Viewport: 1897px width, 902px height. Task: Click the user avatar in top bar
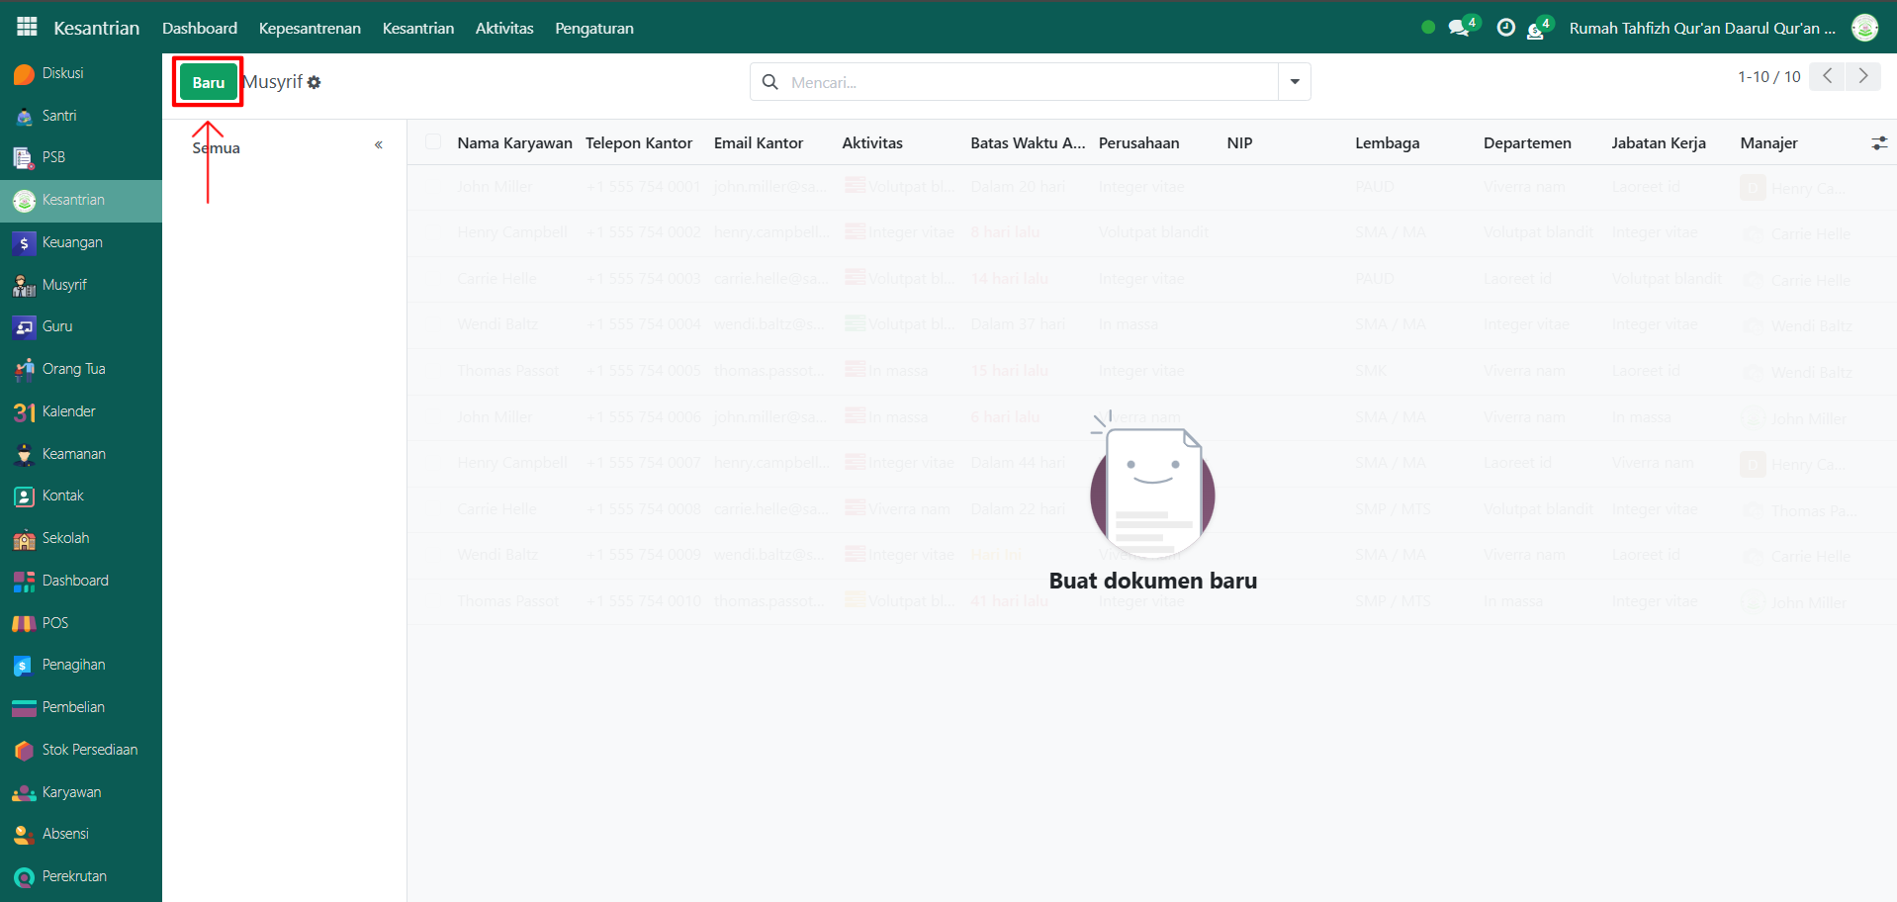[x=1864, y=28]
